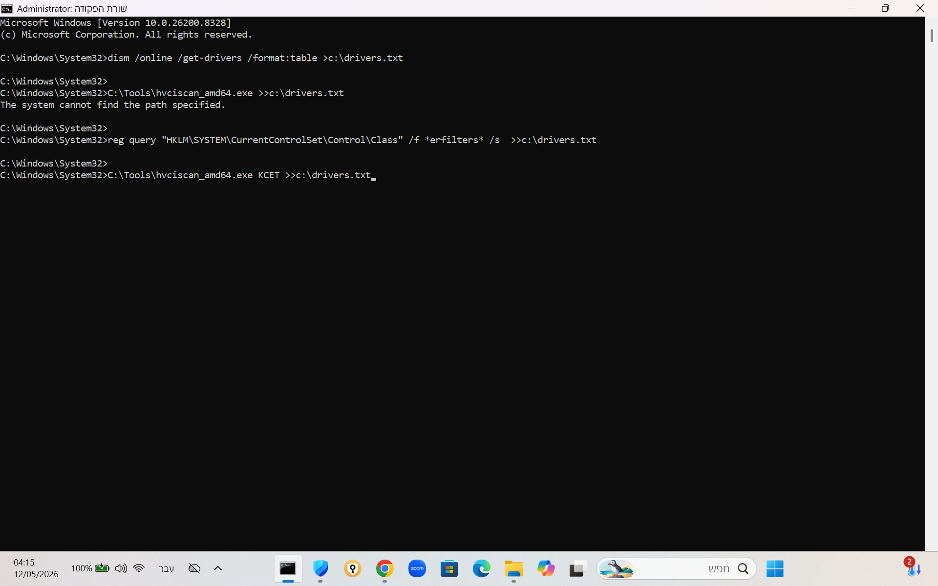The height and width of the screenshot is (586, 938).
Task: Open Microsoft Store from the taskbar
Action: [x=449, y=568]
